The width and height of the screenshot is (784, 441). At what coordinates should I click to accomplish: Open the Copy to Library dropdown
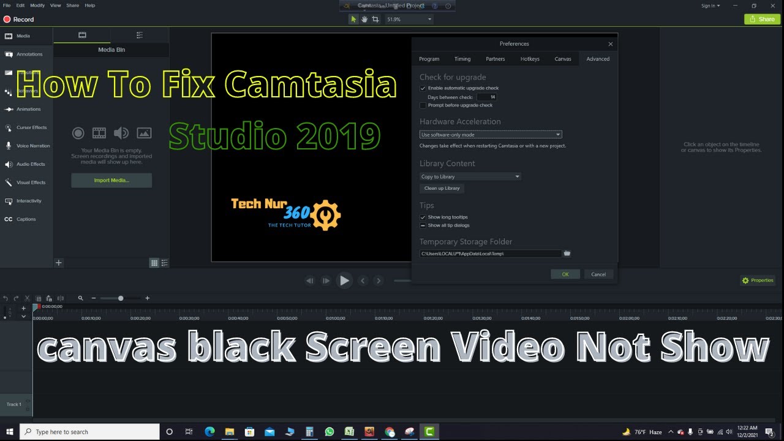pos(470,176)
